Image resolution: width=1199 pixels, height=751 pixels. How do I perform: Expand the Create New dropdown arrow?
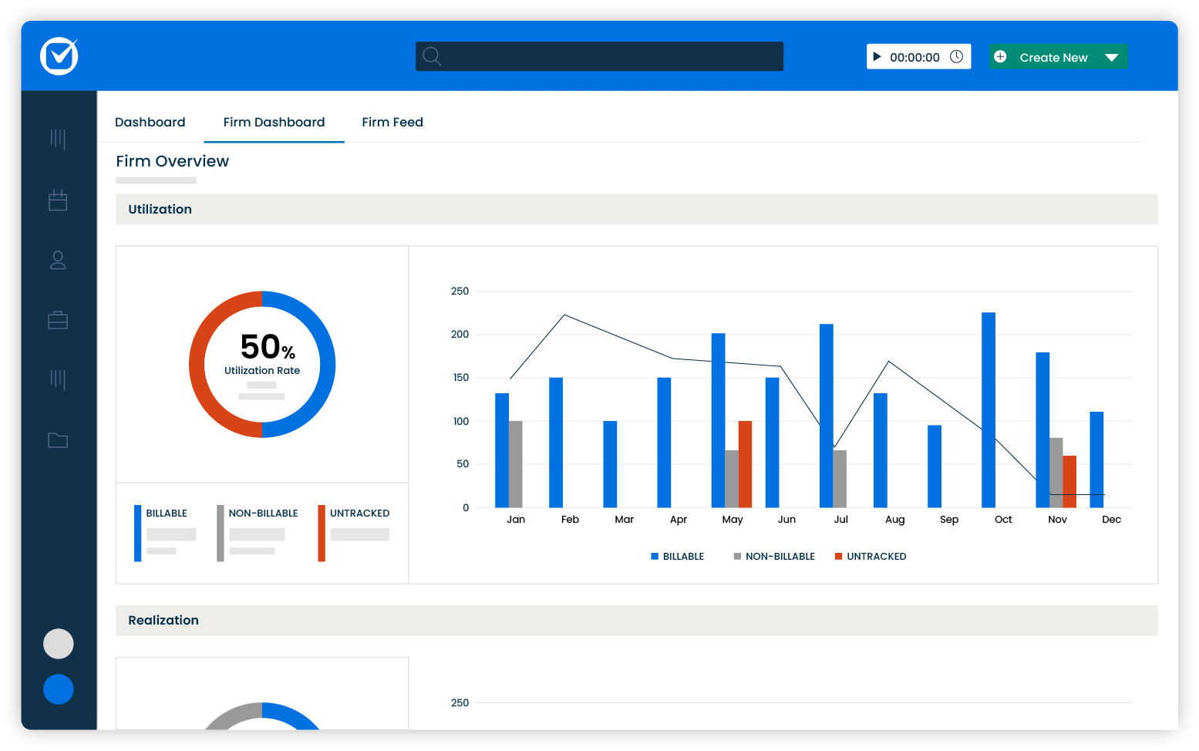tap(1112, 56)
